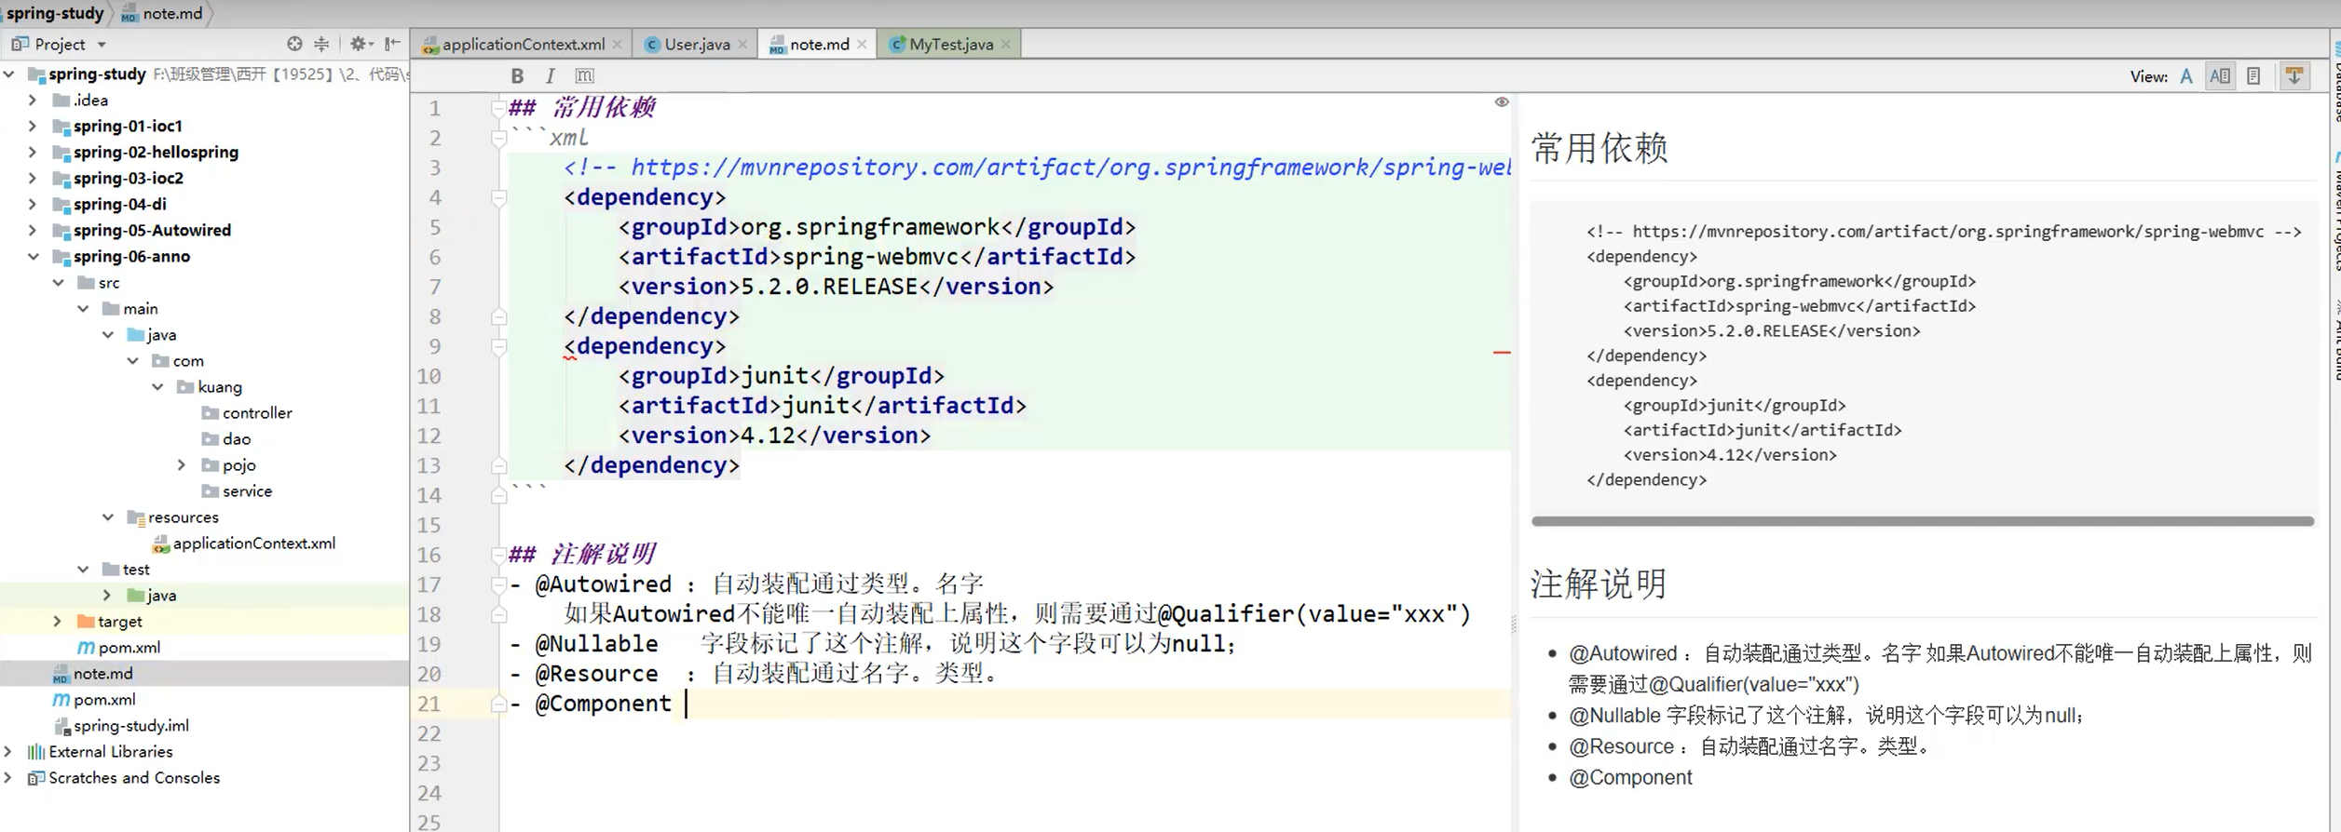Select the controller package
2341x832 pixels.
point(247,412)
